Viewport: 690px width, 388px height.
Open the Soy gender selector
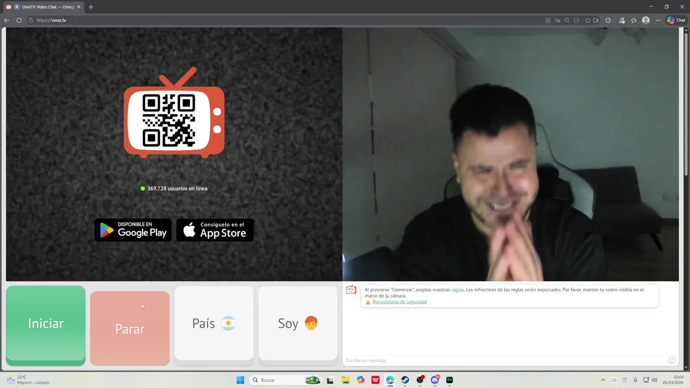click(x=298, y=323)
